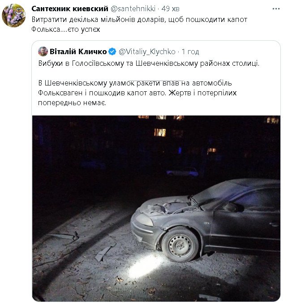The width and height of the screenshot is (288, 303).
Task: Click the lit apartment windows in photo
Action: coord(160,132)
